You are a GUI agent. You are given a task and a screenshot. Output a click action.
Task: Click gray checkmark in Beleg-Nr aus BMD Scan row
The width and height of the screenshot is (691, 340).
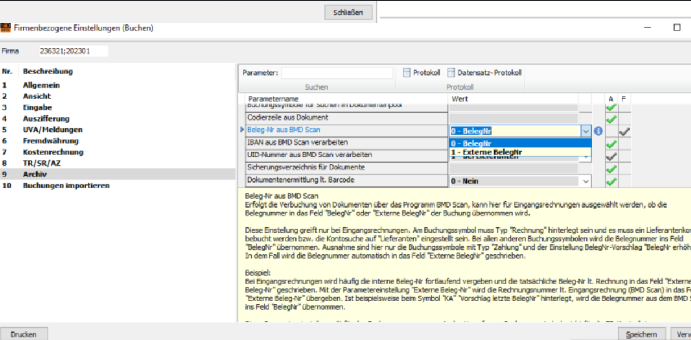tap(624, 131)
